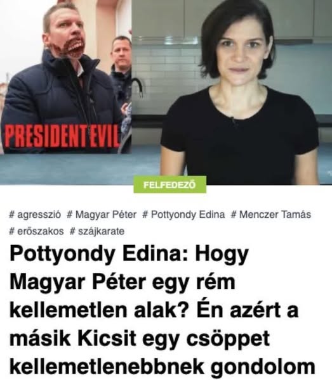
Task: Click the red PRESIDENT EVIL caption text
Action: point(62,136)
